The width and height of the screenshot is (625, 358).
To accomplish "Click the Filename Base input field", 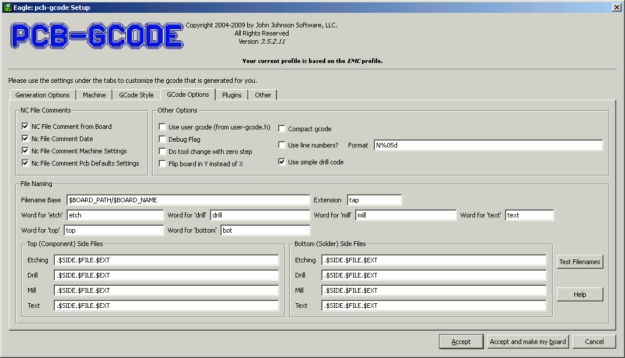I will [188, 200].
